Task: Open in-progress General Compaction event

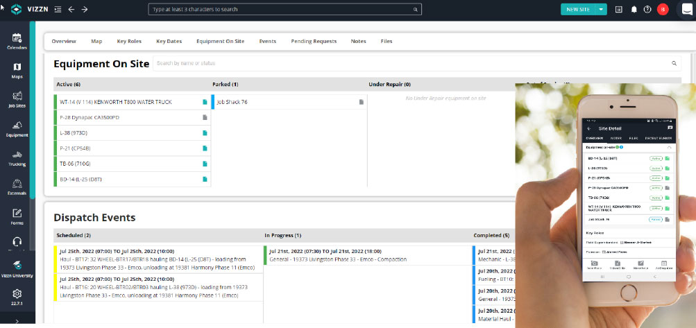Action: click(368, 255)
